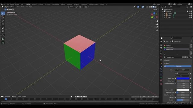Open the Principled BSDF surface selector
The width and height of the screenshot is (193, 108).
[182, 70]
